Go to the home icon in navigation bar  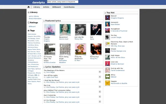(28, 7)
